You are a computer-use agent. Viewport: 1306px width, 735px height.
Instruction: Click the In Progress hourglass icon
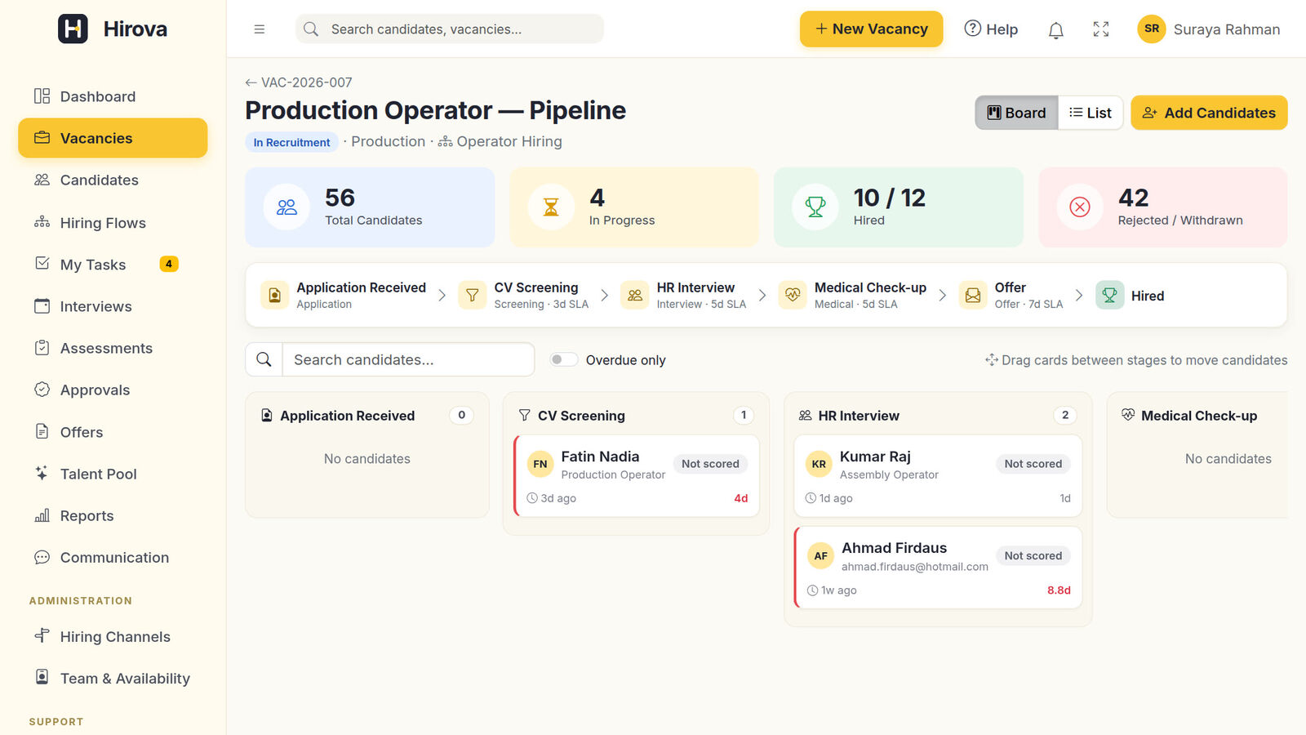pos(551,207)
